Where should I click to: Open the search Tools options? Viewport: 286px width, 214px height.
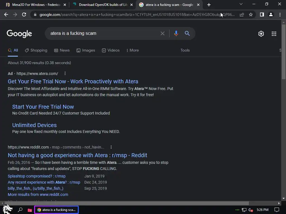pyautogui.click(x=185, y=50)
